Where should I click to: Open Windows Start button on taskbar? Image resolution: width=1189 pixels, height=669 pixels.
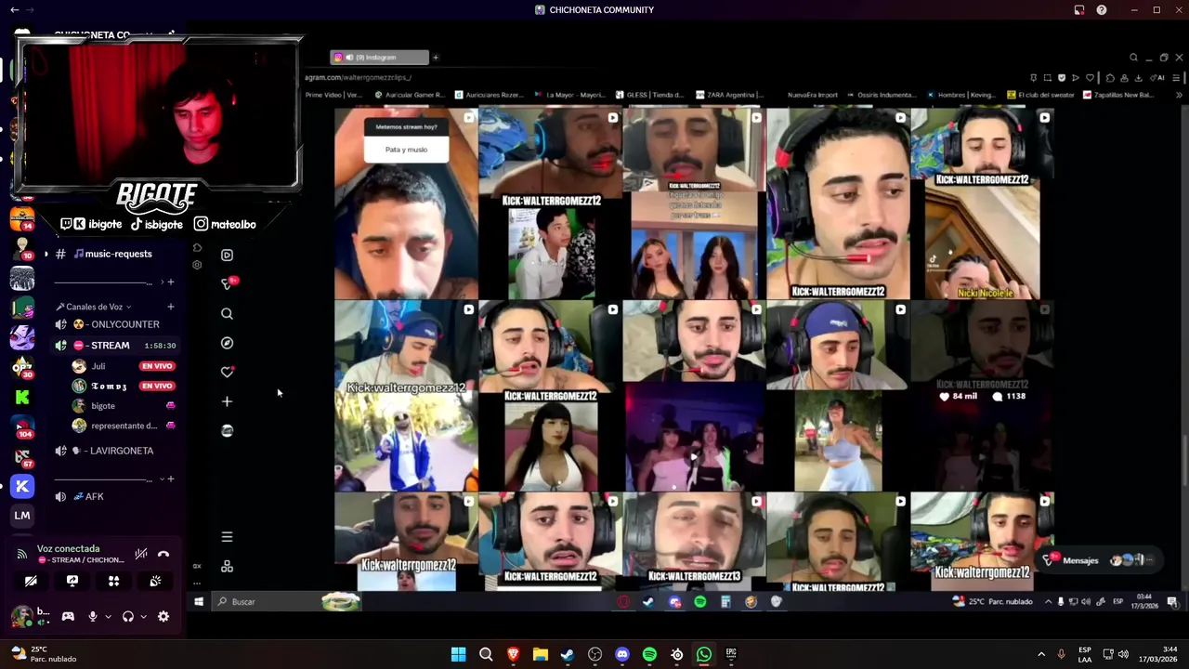coord(458,654)
